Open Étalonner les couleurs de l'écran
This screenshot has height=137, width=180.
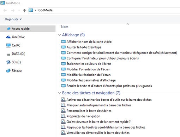[x=89, y=64]
